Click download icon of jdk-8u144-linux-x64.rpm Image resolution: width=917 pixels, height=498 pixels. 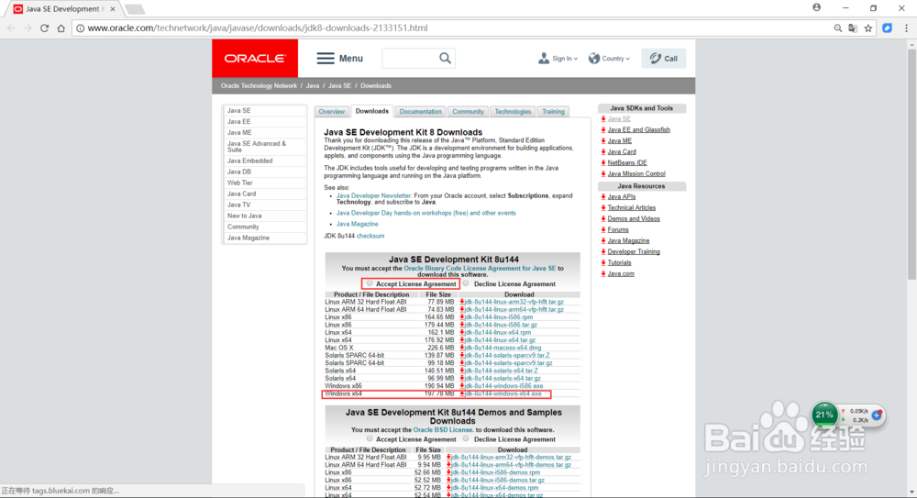pos(462,332)
